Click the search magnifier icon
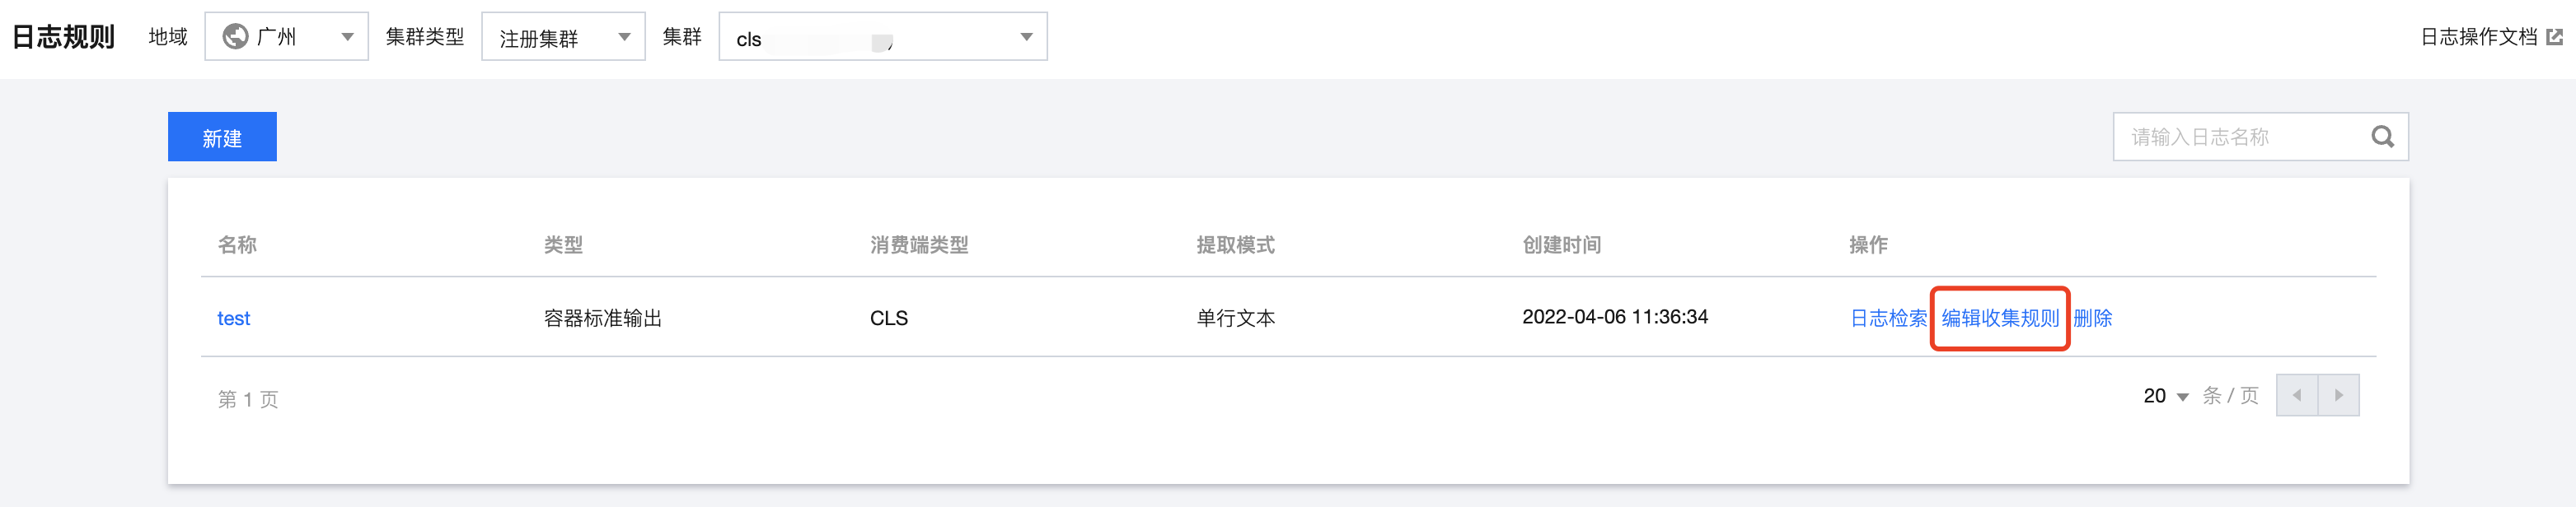The height and width of the screenshot is (507, 2576). click(2382, 137)
